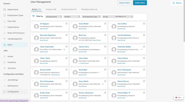The height and width of the screenshot is (102, 185).
Task: Open the Departments grid icon
Action: click(x=5, y=10)
